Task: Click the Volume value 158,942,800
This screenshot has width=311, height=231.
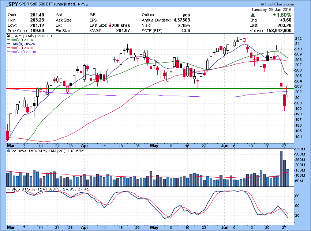Action: coord(279,31)
